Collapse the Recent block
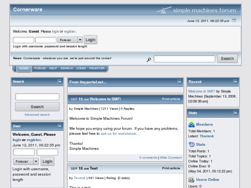This screenshot has height=188, width=251. point(235,81)
